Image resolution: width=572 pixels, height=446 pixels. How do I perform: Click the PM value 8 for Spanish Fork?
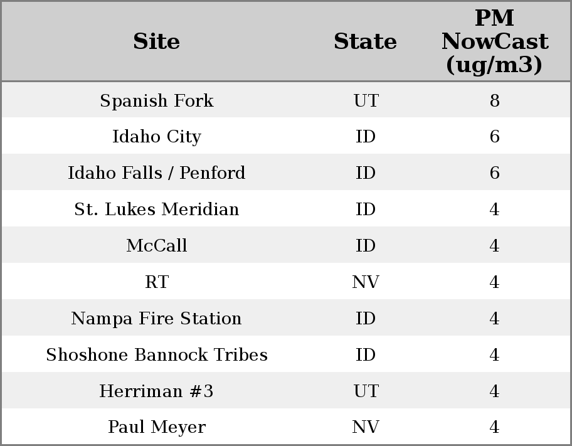(494, 101)
